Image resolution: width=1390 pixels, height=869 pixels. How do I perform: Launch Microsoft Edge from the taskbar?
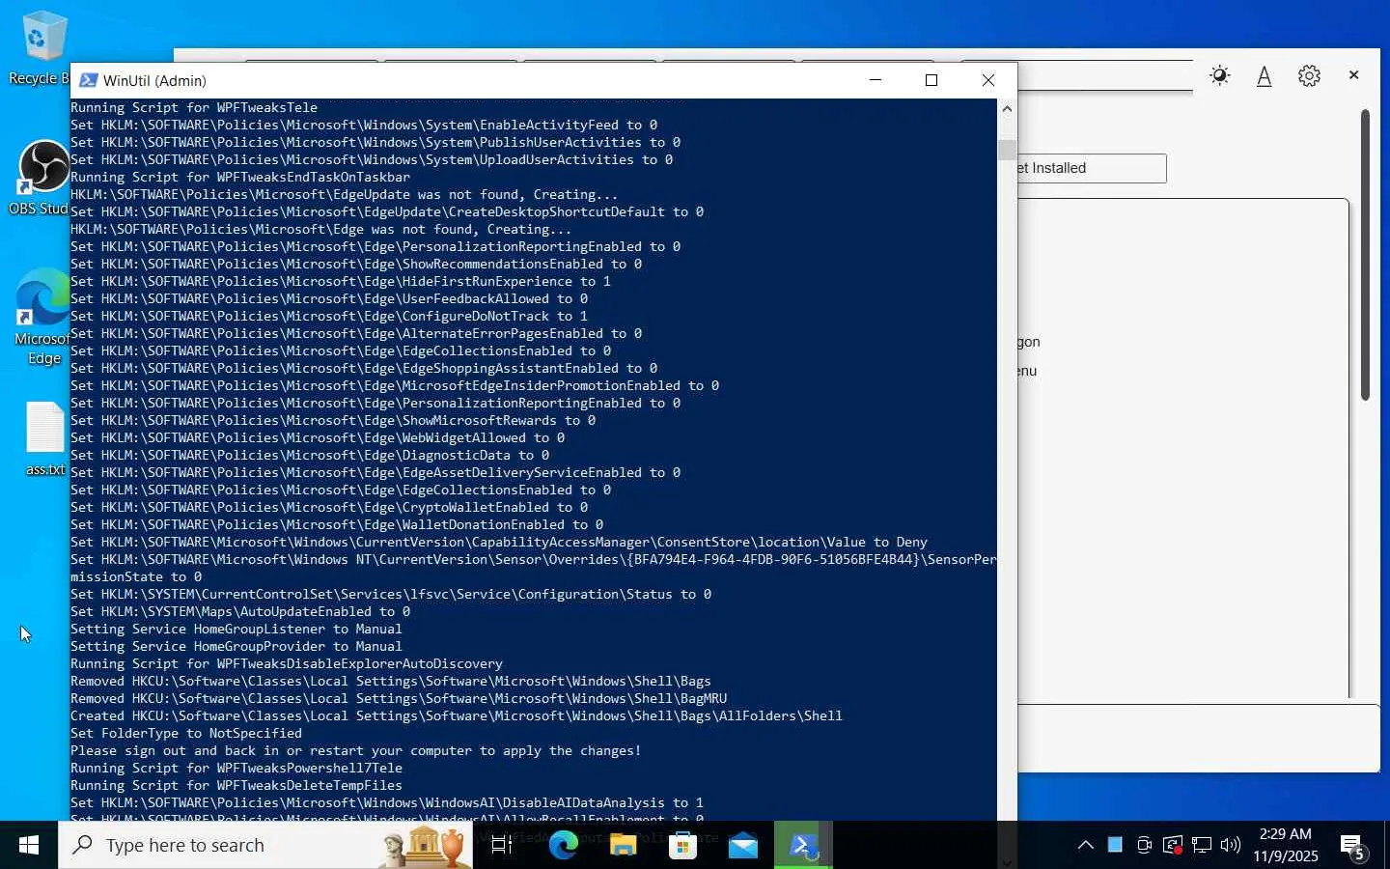pyautogui.click(x=563, y=845)
